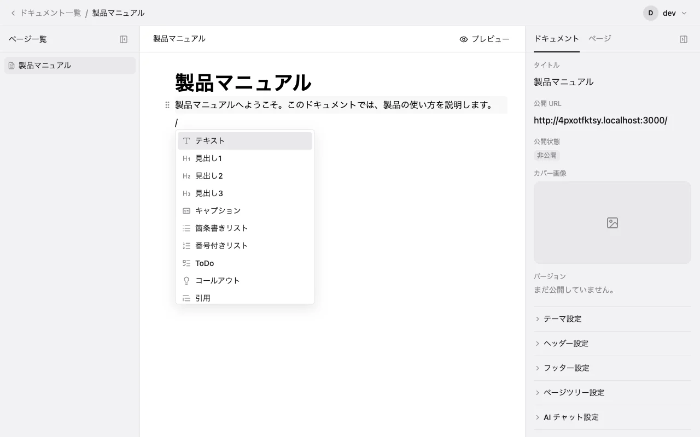The height and width of the screenshot is (437, 700).
Task: Select 製品マニュアル page in the page list
Action: [x=70, y=66]
